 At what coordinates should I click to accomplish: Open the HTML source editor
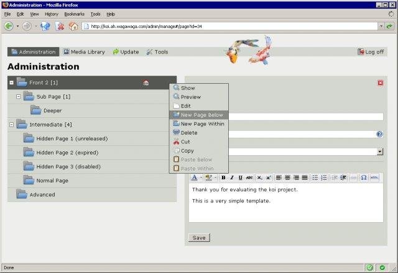click(374, 177)
